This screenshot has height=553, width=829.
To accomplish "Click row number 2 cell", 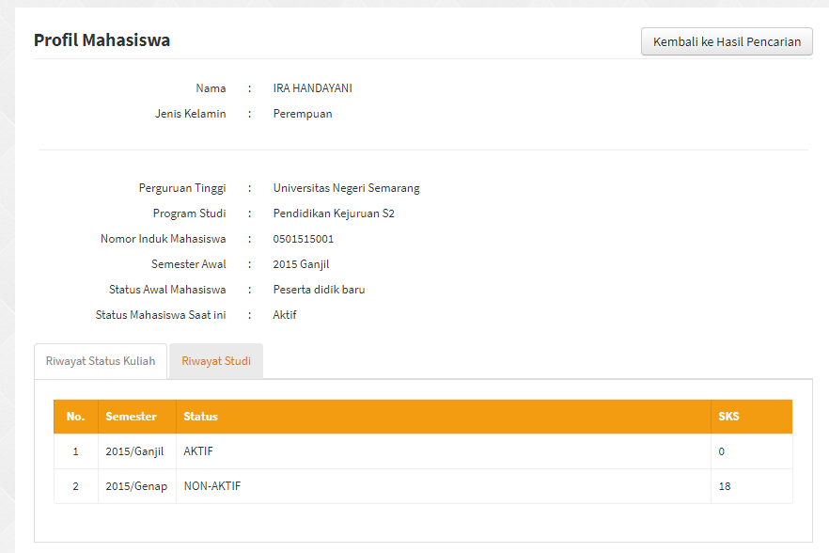I will [75, 486].
